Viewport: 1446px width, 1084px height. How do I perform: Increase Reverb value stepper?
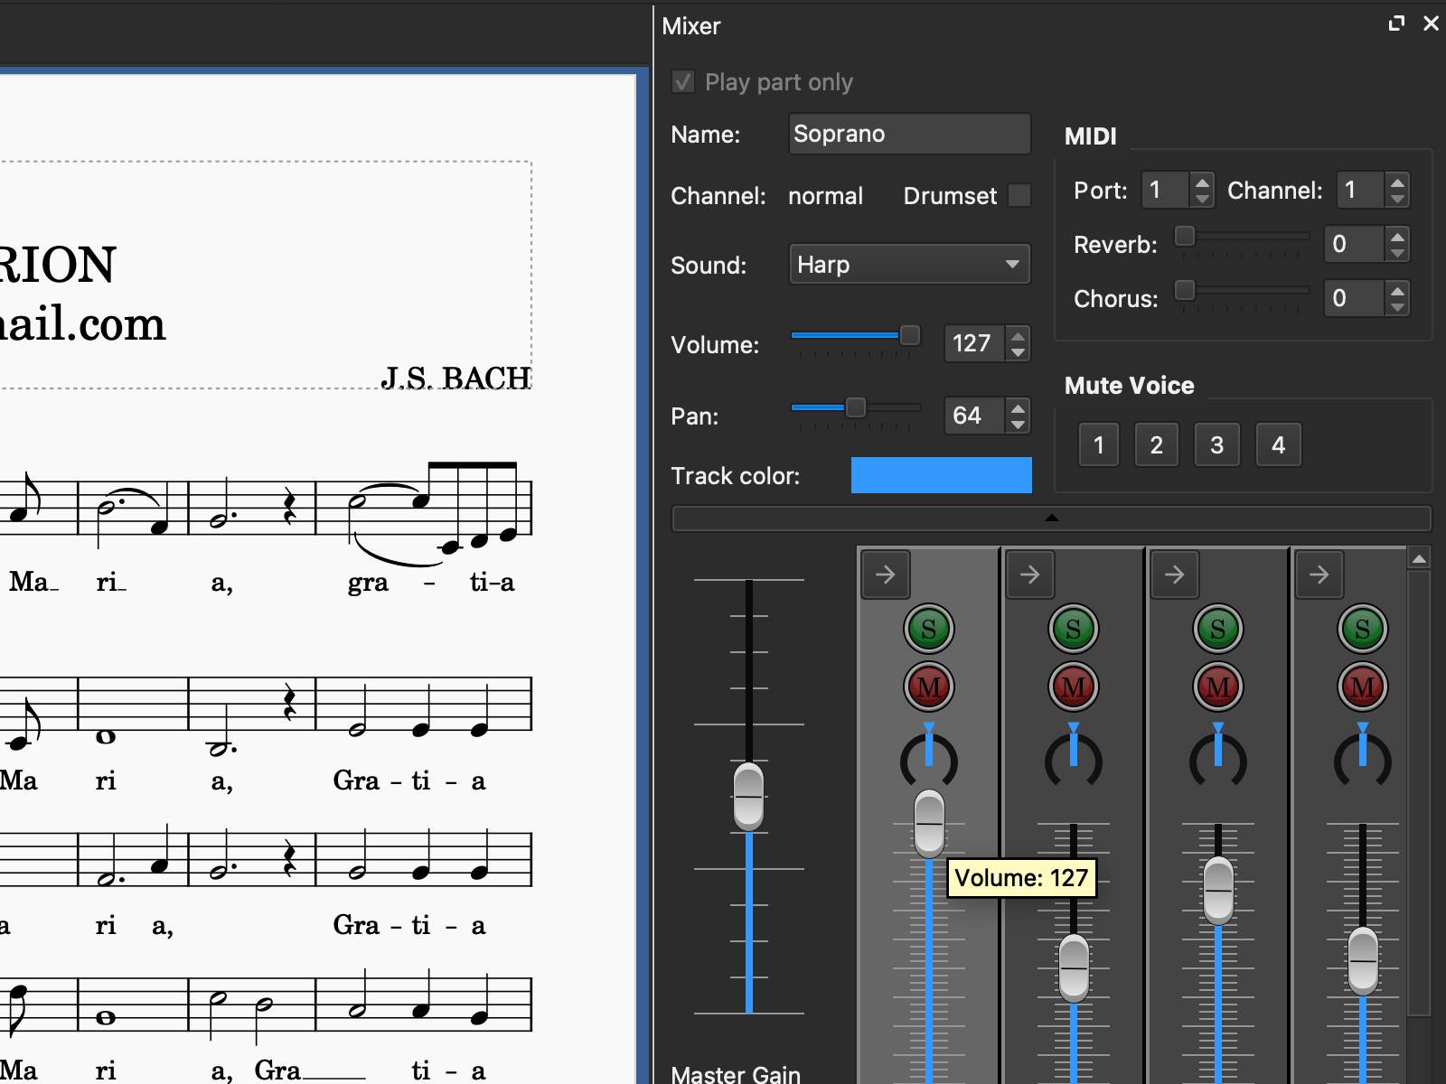1398,236
